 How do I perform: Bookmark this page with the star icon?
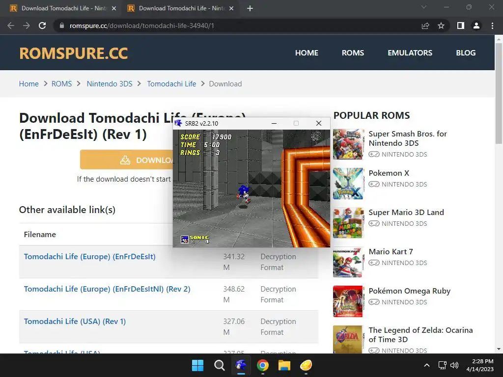[x=441, y=26]
